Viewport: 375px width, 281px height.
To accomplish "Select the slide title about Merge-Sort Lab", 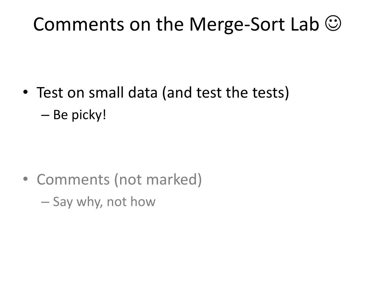I will pyautogui.click(x=187, y=25).
